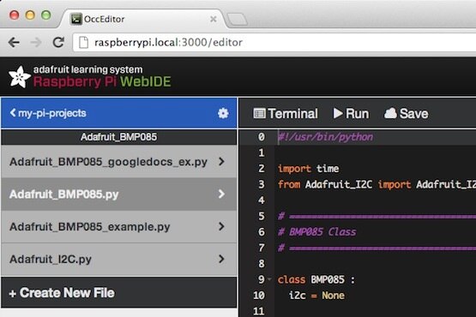Open Adafruit_I2C.py file
The height and width of the screenshot is (317, 476).
118,259
